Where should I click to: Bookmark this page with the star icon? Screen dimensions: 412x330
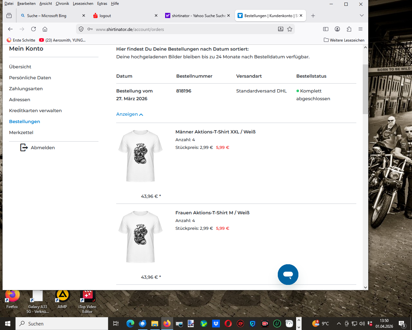290,29
